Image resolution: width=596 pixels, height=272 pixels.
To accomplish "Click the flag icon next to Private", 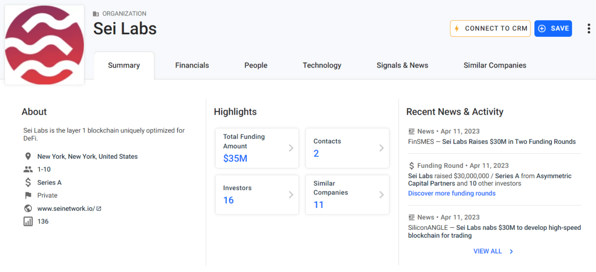I will (28, 196).
